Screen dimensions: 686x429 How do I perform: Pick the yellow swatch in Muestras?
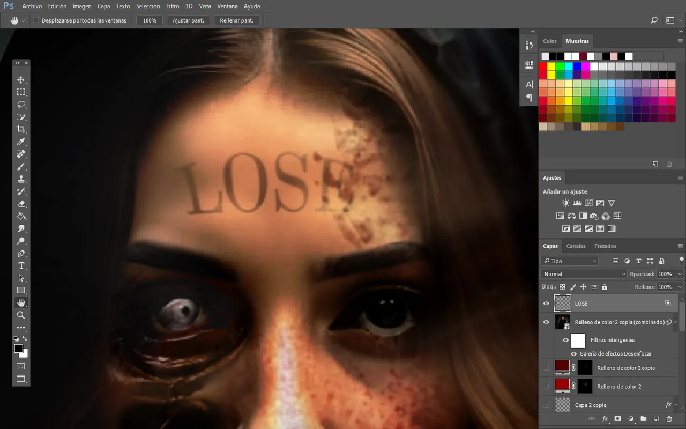(x=551, y=66)
